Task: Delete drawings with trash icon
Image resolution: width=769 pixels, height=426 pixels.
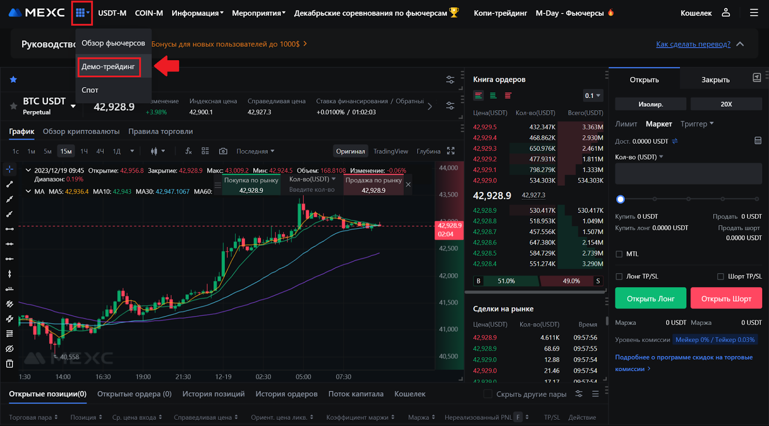Action: coord(10,364)
